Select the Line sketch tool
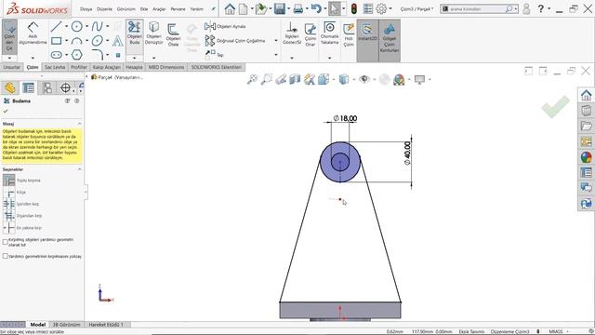595x335 pixels. pyautogui.click(x=56, y=26)
